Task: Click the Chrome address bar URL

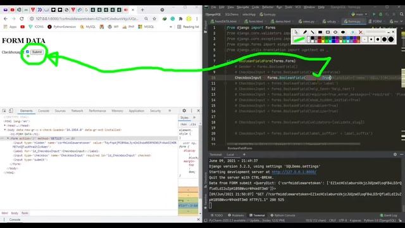Action: point(87,18)
